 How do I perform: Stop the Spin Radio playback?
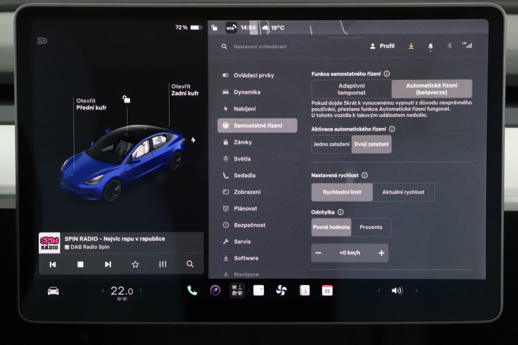click(x=80, y=264)
